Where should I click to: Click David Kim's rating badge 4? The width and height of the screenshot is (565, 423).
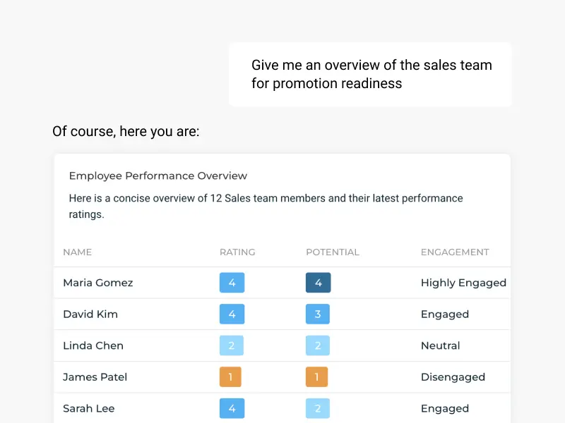[232, 314]
